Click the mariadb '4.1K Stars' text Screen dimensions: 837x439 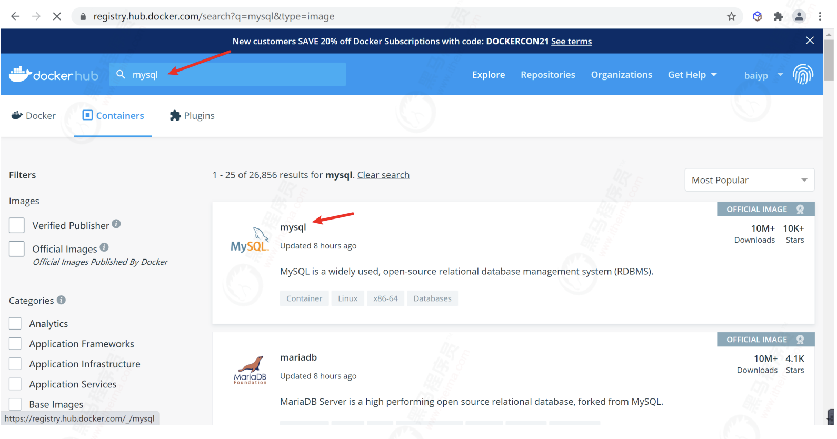coord(795,364)
